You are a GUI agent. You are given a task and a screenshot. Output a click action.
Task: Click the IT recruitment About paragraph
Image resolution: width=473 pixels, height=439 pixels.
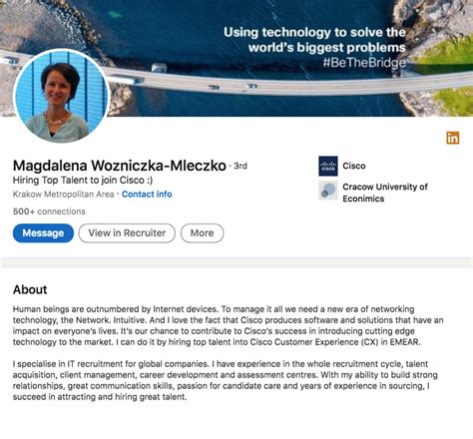click(x=226, y=380)
